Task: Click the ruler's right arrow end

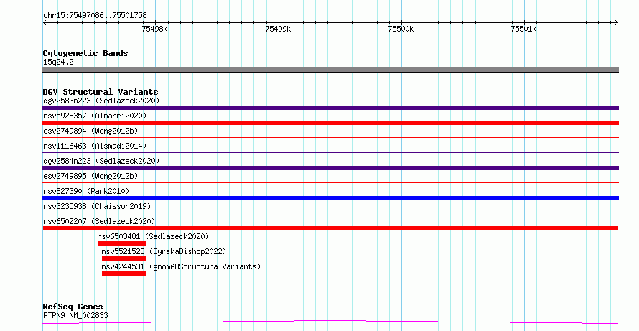Action: pyautogui.click(x=616, y=22)
